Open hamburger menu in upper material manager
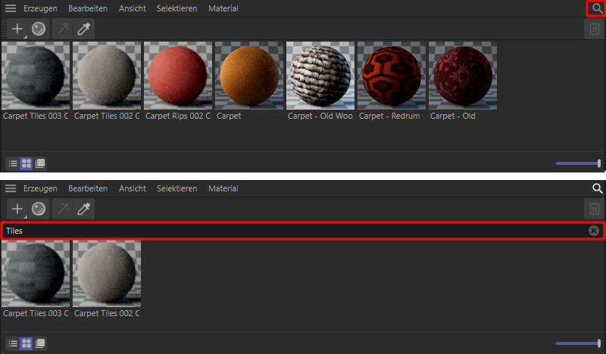 coord(11,8)
